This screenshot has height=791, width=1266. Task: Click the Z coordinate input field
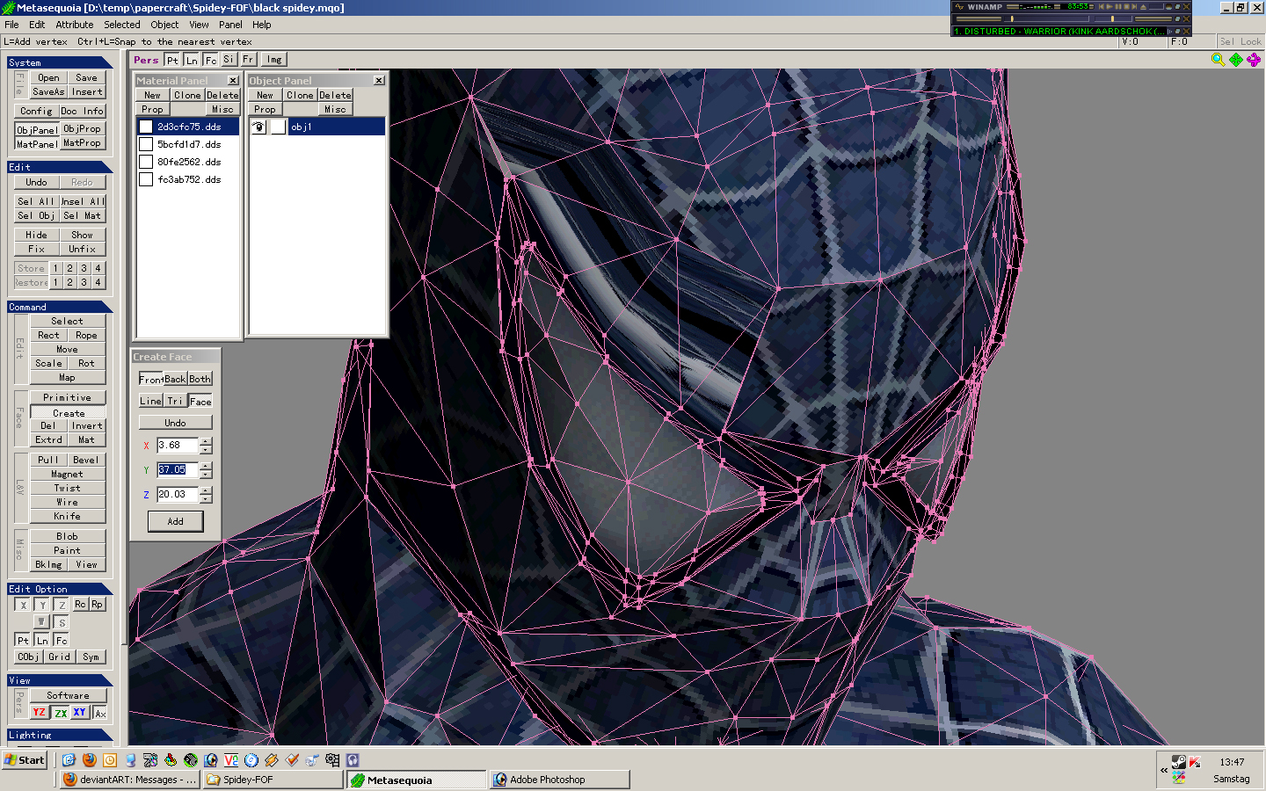(x=178, y=494)
